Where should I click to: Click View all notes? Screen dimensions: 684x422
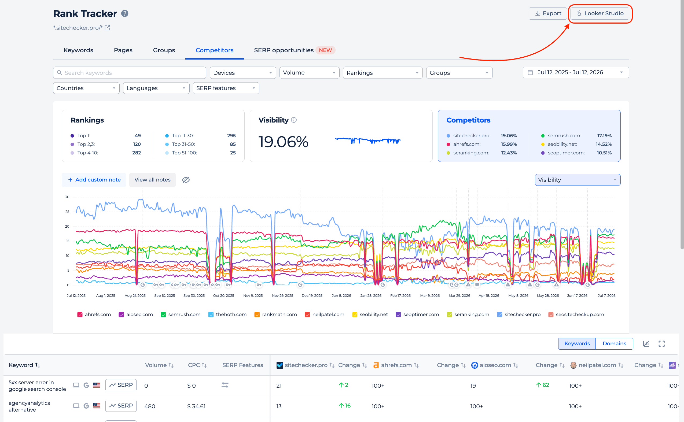pos(152,180)
